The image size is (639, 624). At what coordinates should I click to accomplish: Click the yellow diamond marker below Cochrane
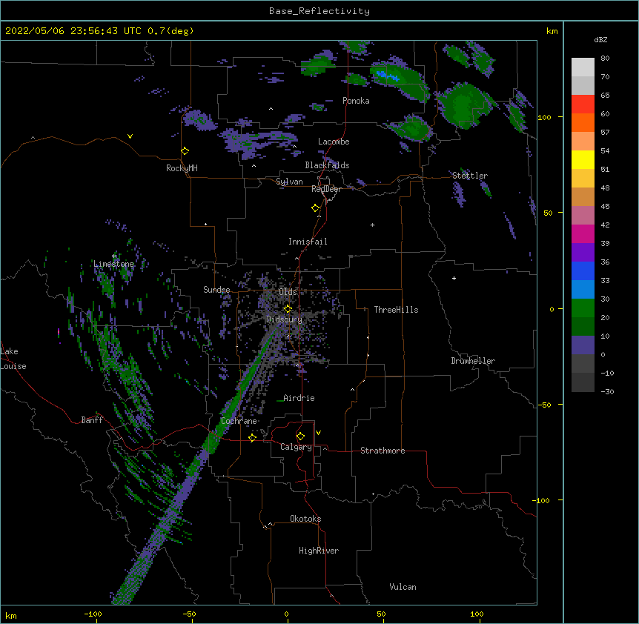tap(252, 438)
